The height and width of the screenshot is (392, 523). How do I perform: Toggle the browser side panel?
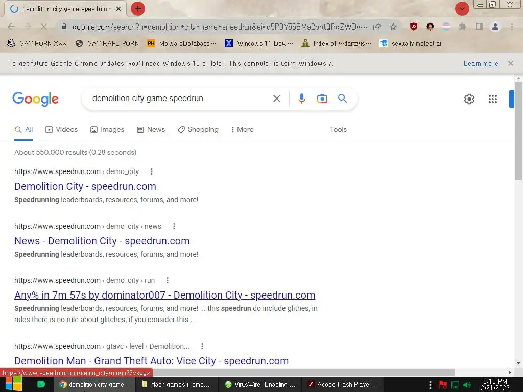click(479, 27)
